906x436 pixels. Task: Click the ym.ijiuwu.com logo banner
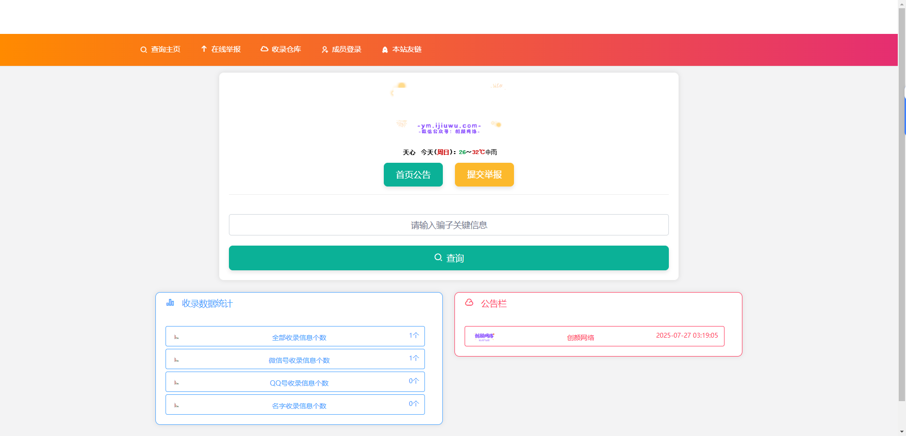(449, 109)
